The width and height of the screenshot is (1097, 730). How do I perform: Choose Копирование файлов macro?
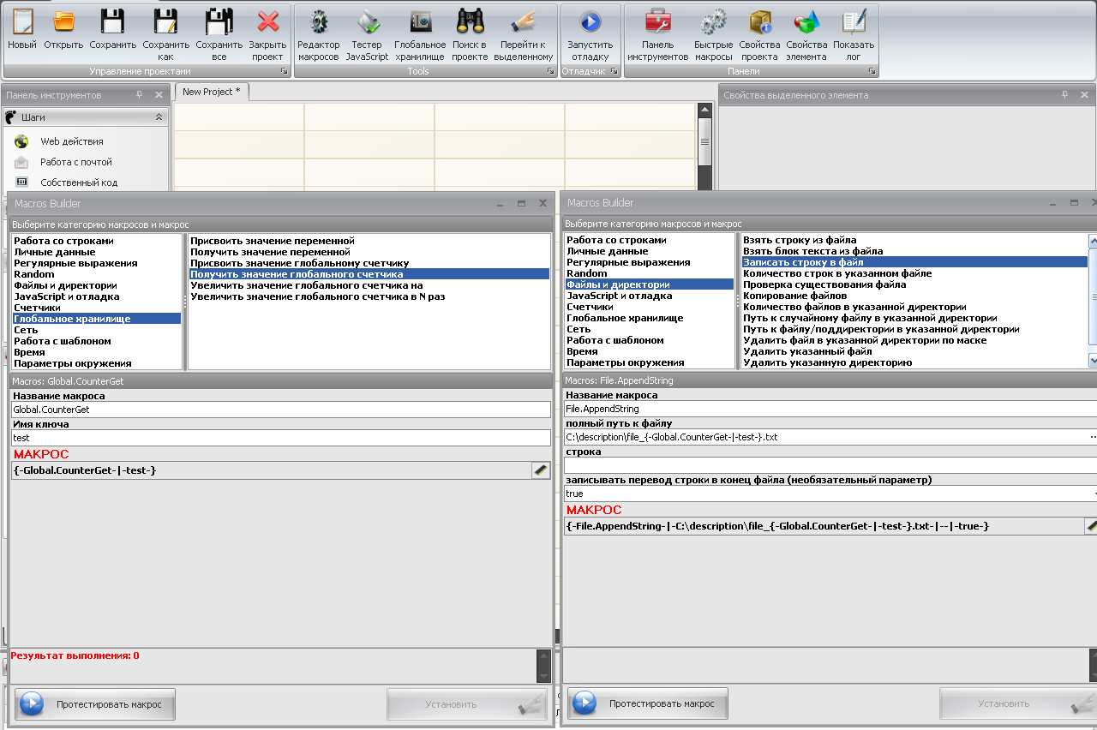point(794,296)
